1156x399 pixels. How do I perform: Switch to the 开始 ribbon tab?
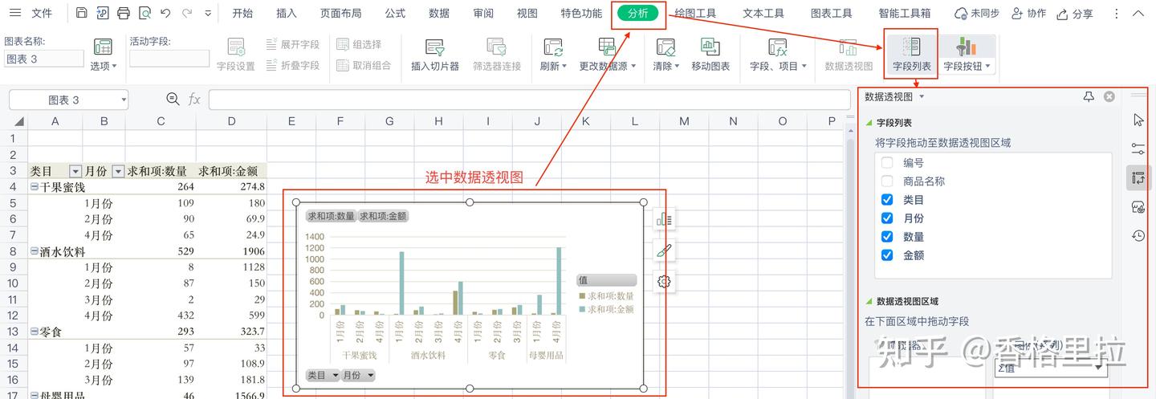(242, 14)
